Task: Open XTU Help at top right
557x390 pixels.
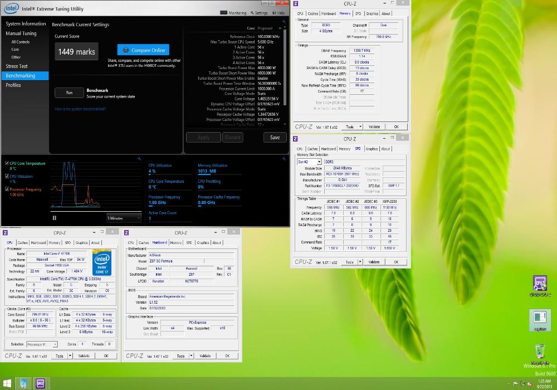Action: pos(278,13)
